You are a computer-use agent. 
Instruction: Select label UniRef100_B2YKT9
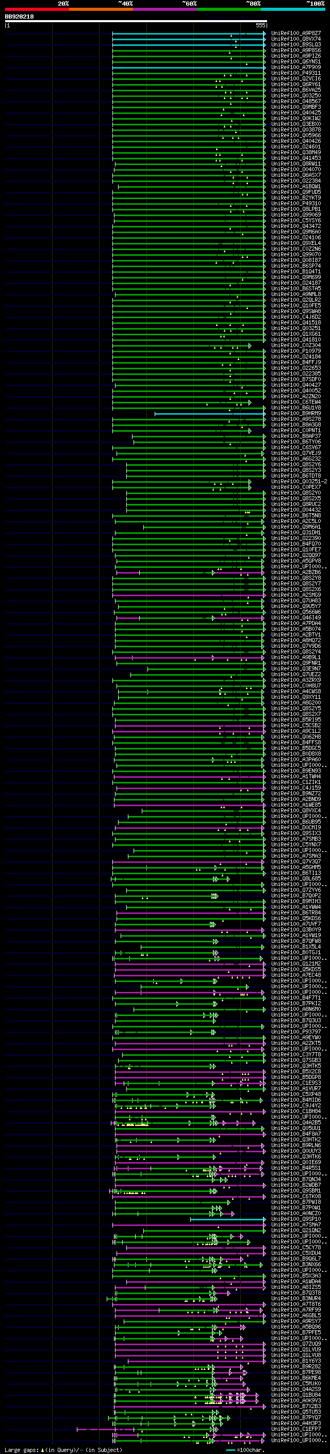point(296,198)
